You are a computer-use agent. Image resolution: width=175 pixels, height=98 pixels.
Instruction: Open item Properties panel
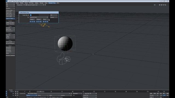(77, 94)
